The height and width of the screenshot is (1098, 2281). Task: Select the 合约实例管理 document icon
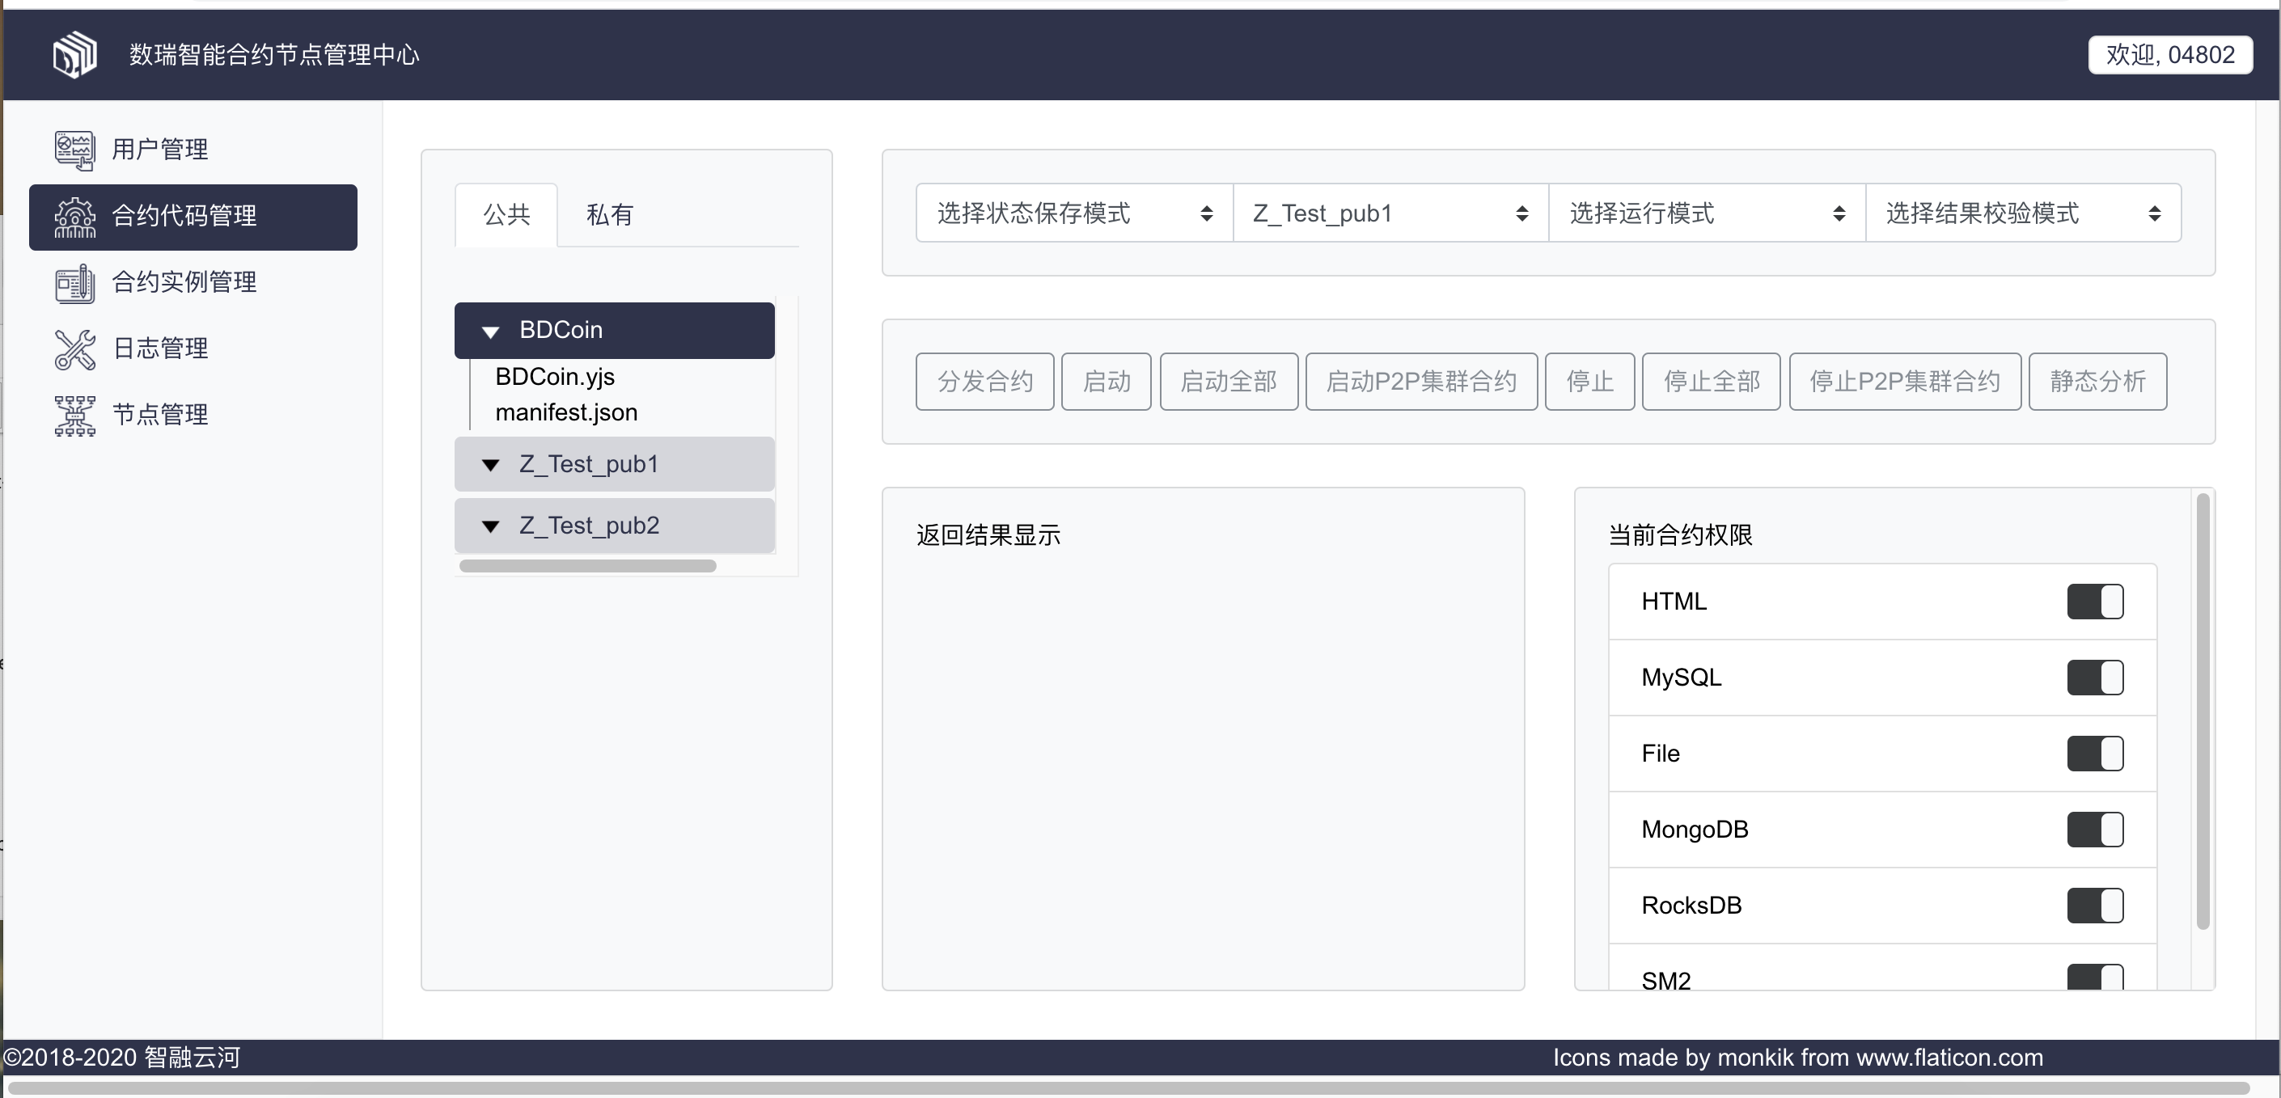(x=74, y=283)
